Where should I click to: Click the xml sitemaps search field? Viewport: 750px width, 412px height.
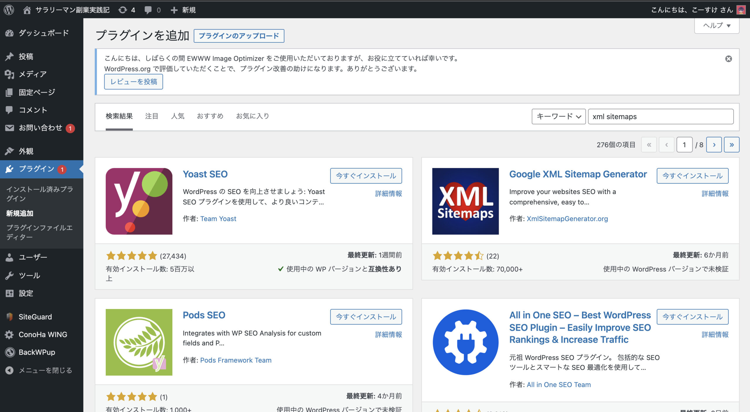tap(660, 116)
